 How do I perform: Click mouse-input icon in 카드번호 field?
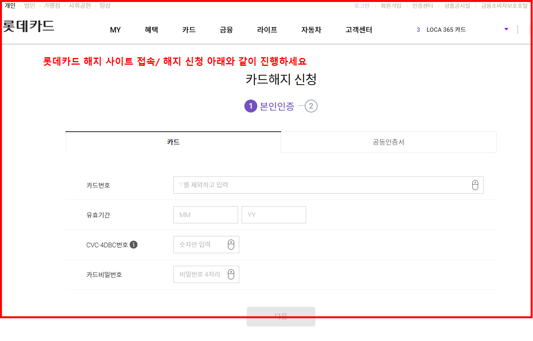point(475,185)
